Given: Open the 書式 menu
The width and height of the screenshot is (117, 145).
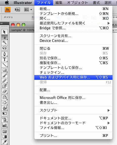Looking at the screenshot, I should coord(96,3).
